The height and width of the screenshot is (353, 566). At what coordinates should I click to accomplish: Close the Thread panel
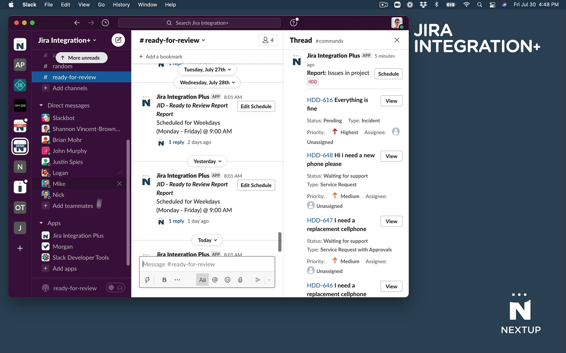[397, 40]
